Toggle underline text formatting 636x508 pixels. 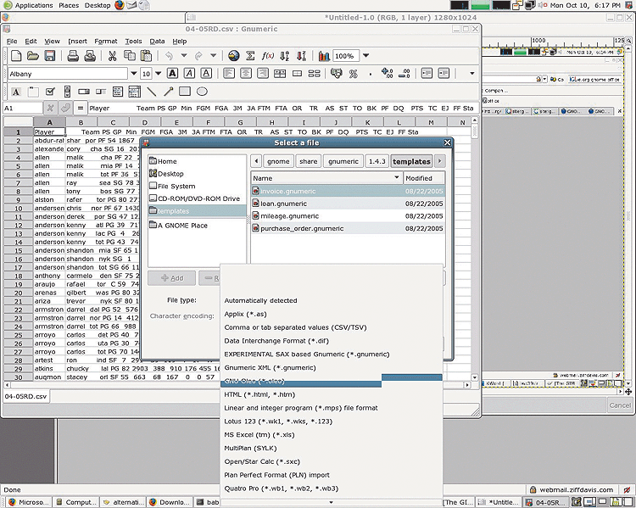206,74
